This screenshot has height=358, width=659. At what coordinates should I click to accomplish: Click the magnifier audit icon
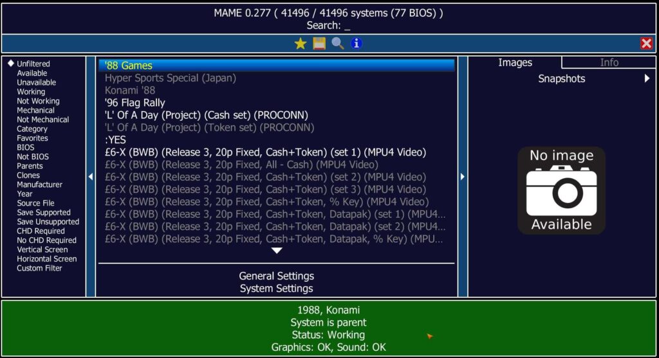point(337,44)
